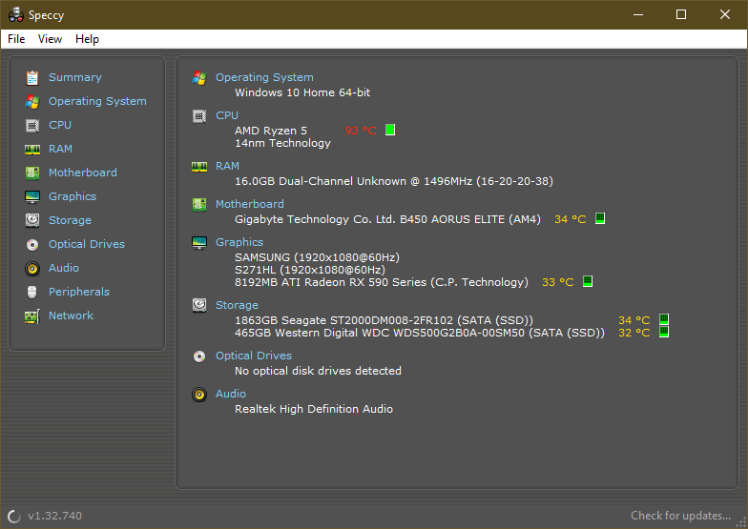This screenshot has height=529, width=748.
Task: Open the Help menu
Action: point(87,39)
